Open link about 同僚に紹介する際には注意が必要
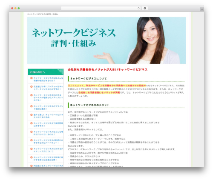Image resolution: width=213 pixels, height=180 pixels. tap(48, 159)
